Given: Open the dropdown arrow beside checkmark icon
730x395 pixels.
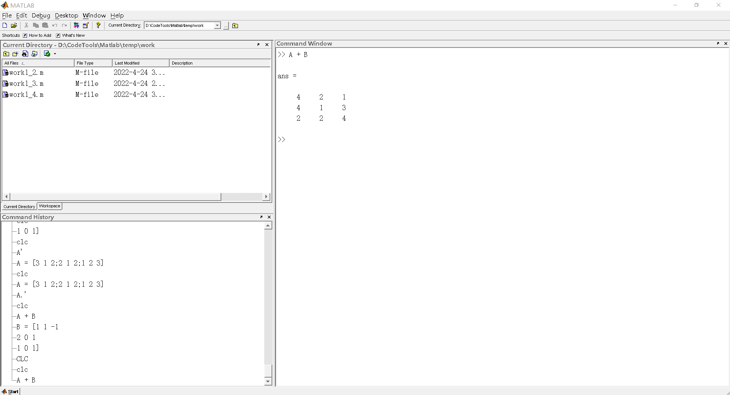Looking at the screenshot, I should pyautogui.click(x=55, y=54).
